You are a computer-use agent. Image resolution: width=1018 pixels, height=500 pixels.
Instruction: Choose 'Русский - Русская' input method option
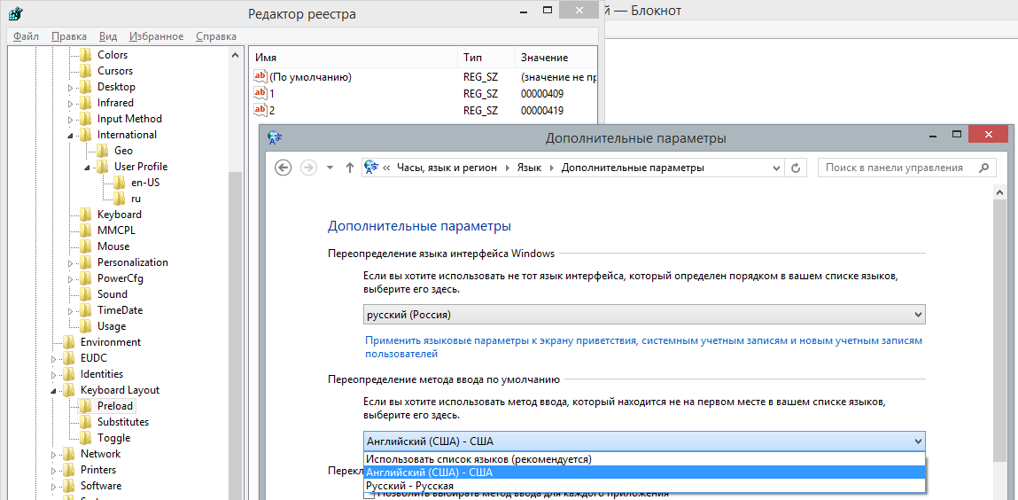644,486
